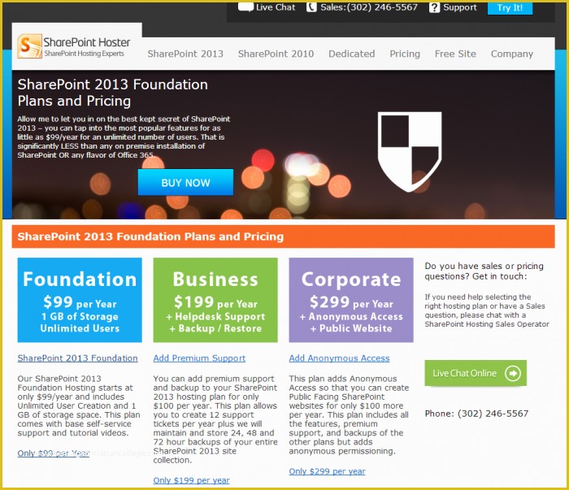Open the Company menu item
Image resolution: width=569 pixels, height=490 pixels.
click(512, 54)
